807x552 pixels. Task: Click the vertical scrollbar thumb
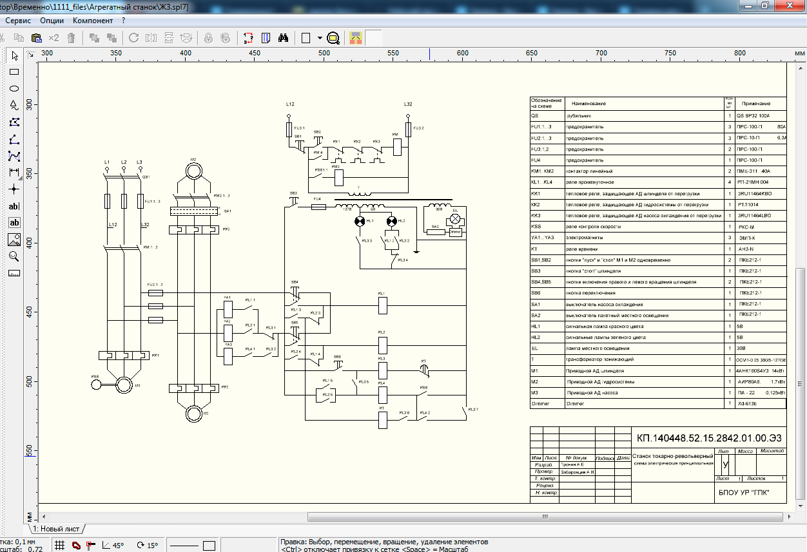[800, 383]
